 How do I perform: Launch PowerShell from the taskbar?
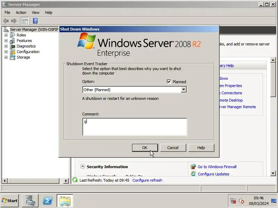tap(48, 201)
